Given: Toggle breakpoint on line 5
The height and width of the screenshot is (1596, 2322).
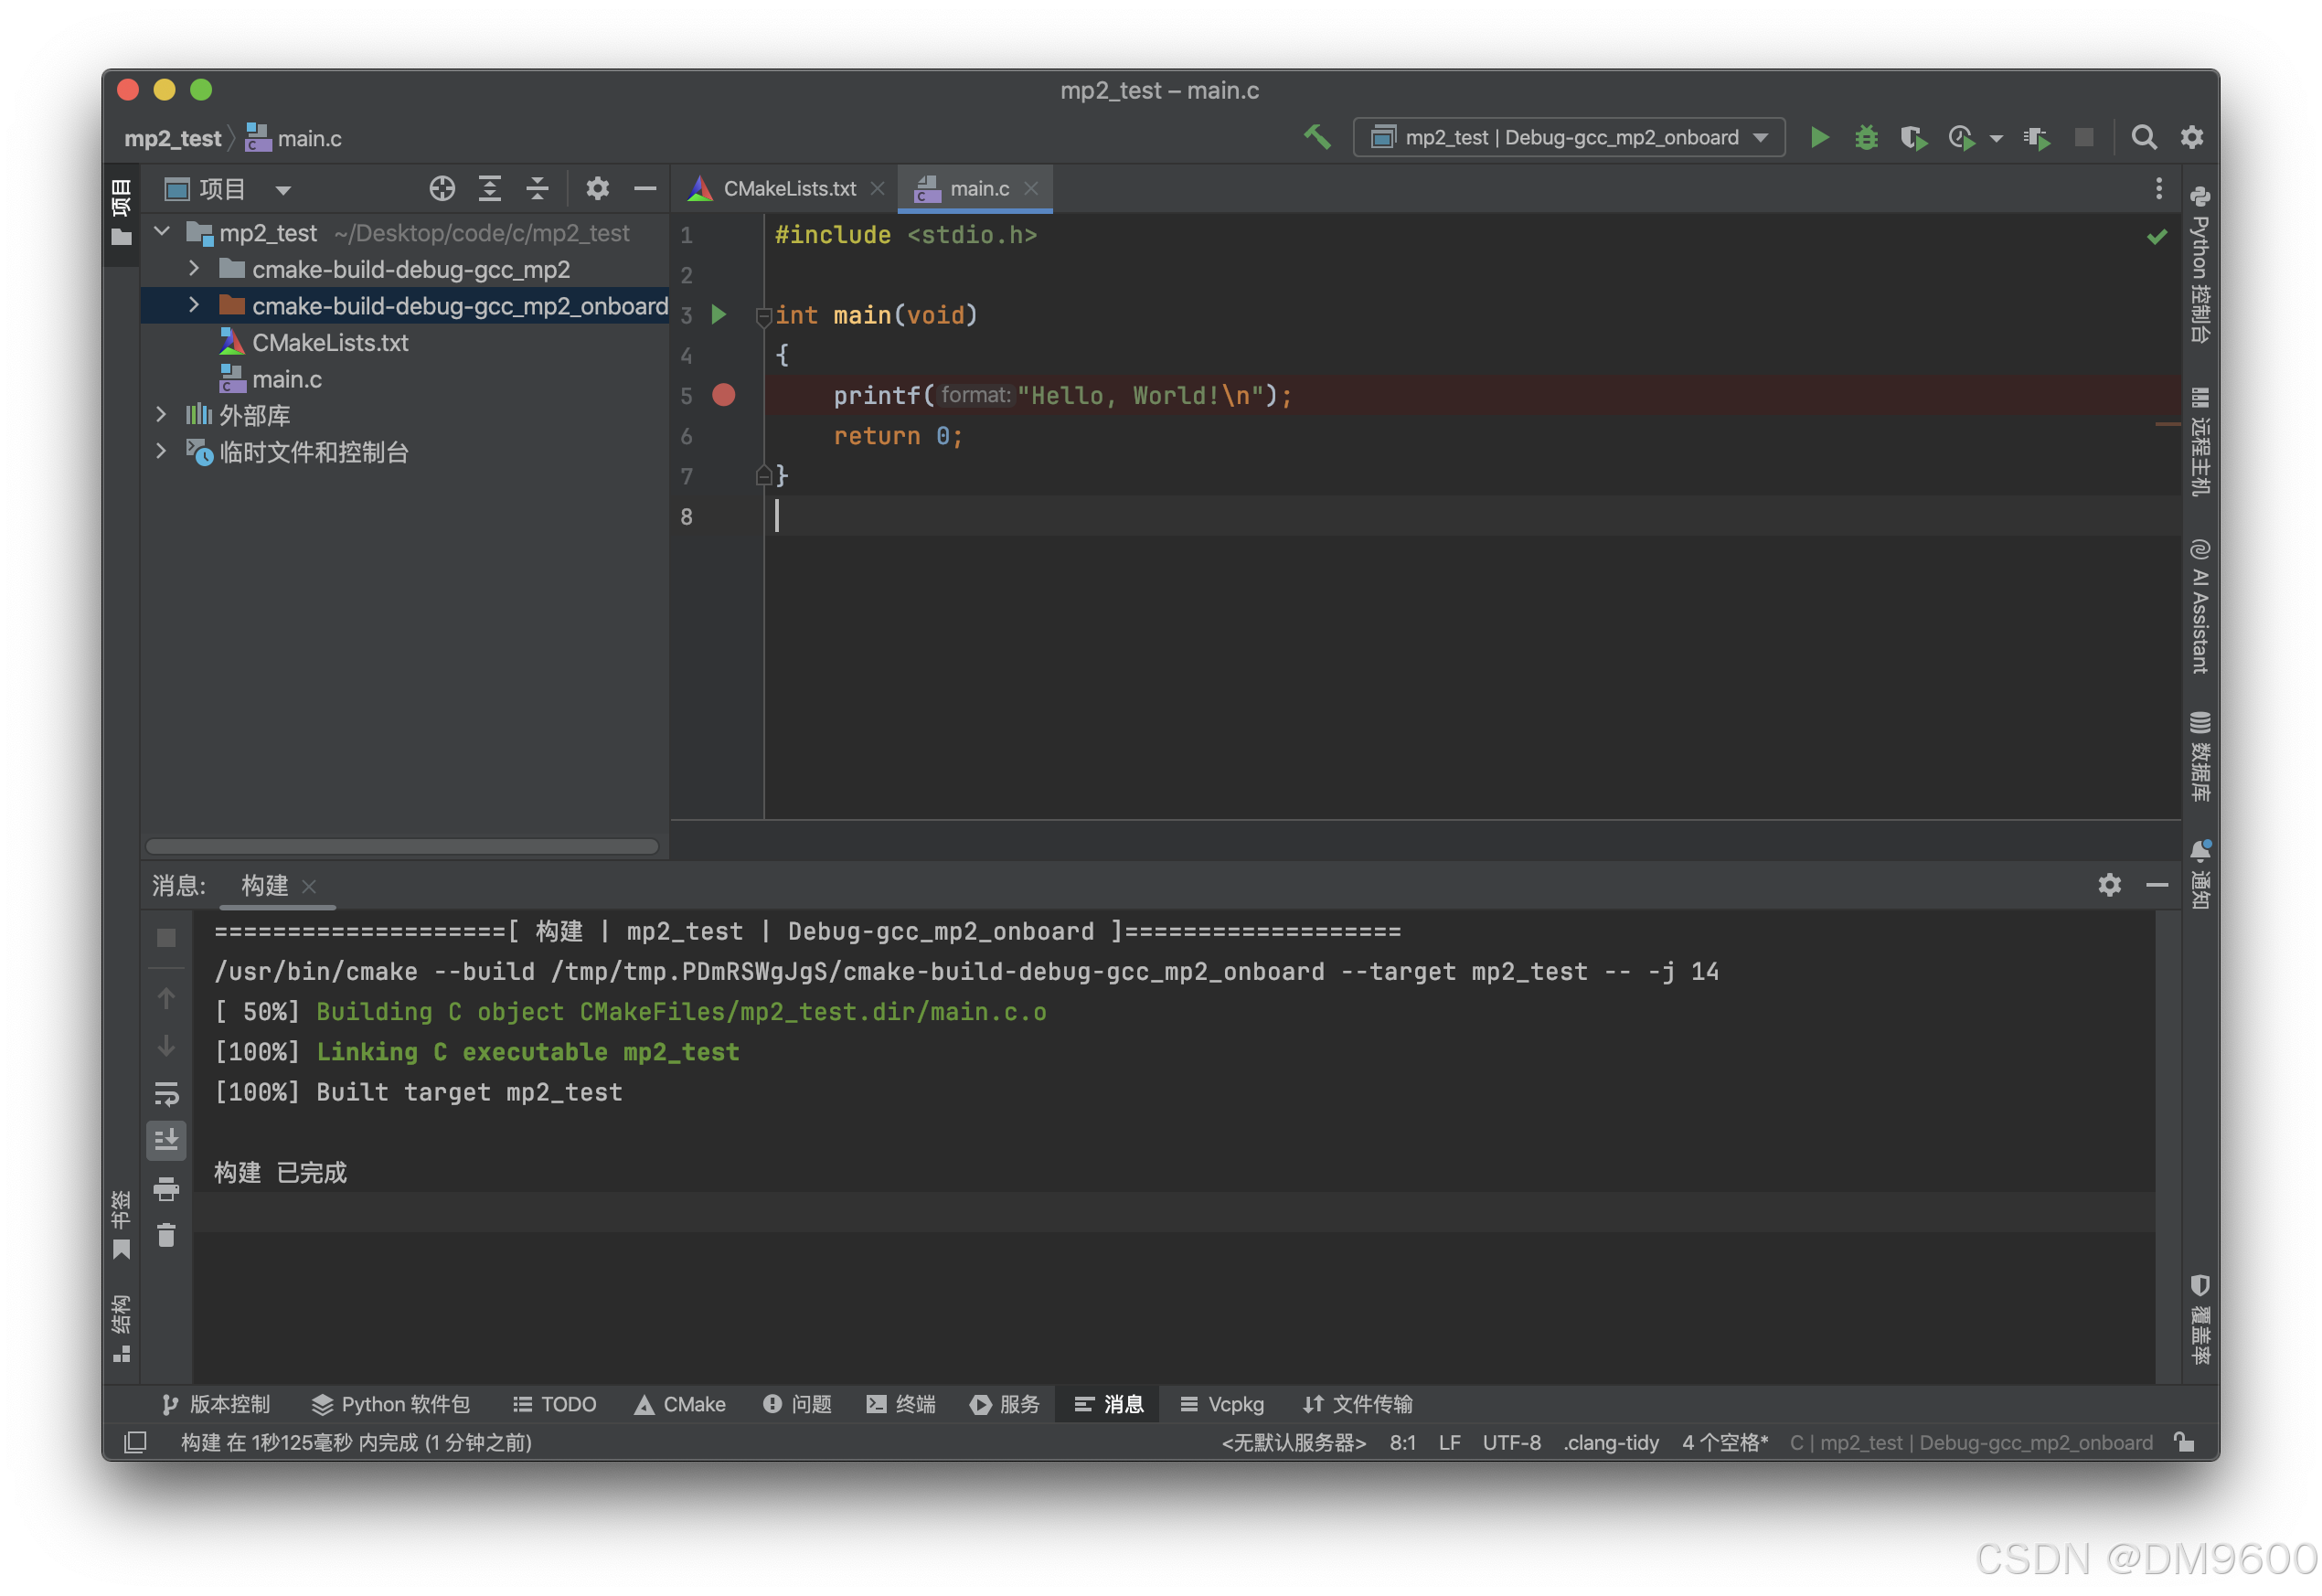Looking at the screenshot, I should pyautogui.click(x=723, y=395).
